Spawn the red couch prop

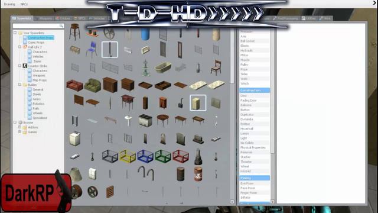pyautogui.click(x=75, y=85)
